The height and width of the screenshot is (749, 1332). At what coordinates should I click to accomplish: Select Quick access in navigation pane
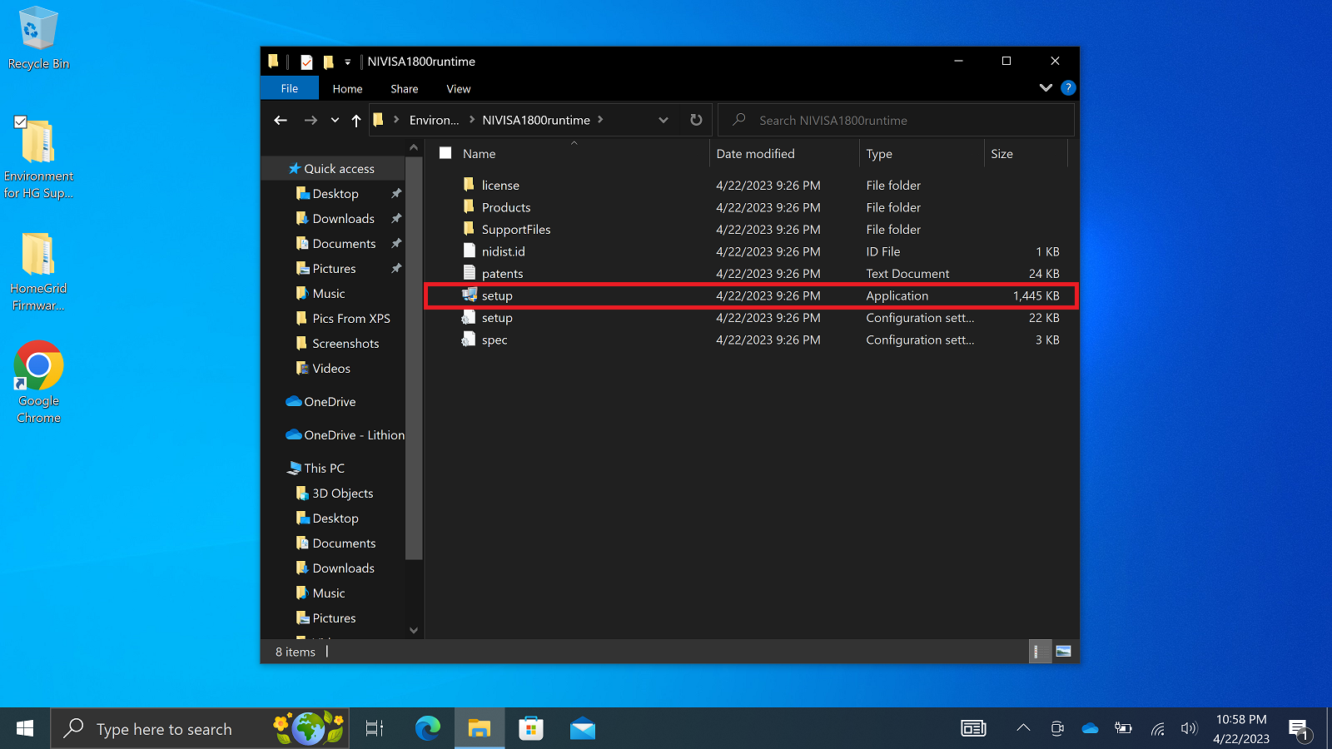pyautogui.click(x=339, y=169)
